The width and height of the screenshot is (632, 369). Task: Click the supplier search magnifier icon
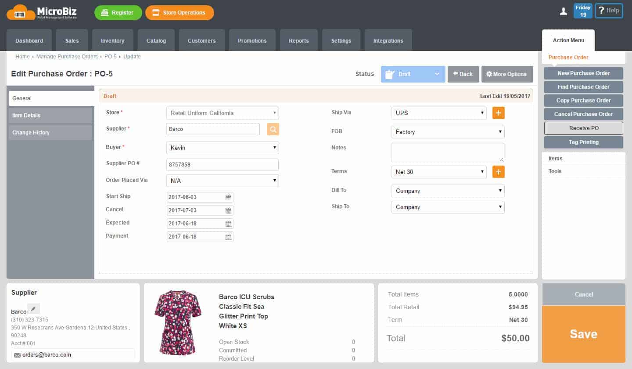coord(273,129)
